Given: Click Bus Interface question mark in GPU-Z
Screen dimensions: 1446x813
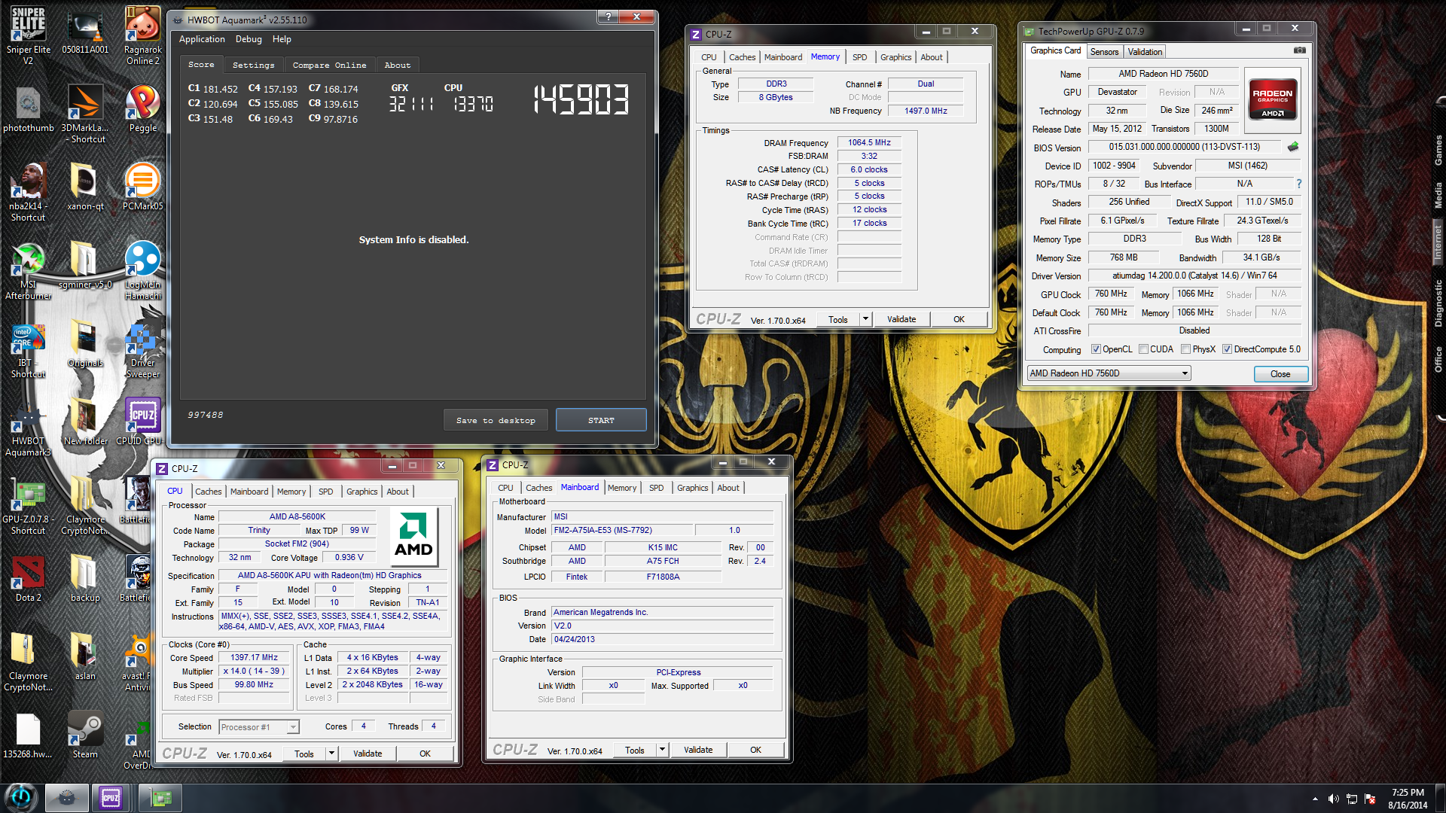Looking at the screenshot, I should (x=1299, y=184).
